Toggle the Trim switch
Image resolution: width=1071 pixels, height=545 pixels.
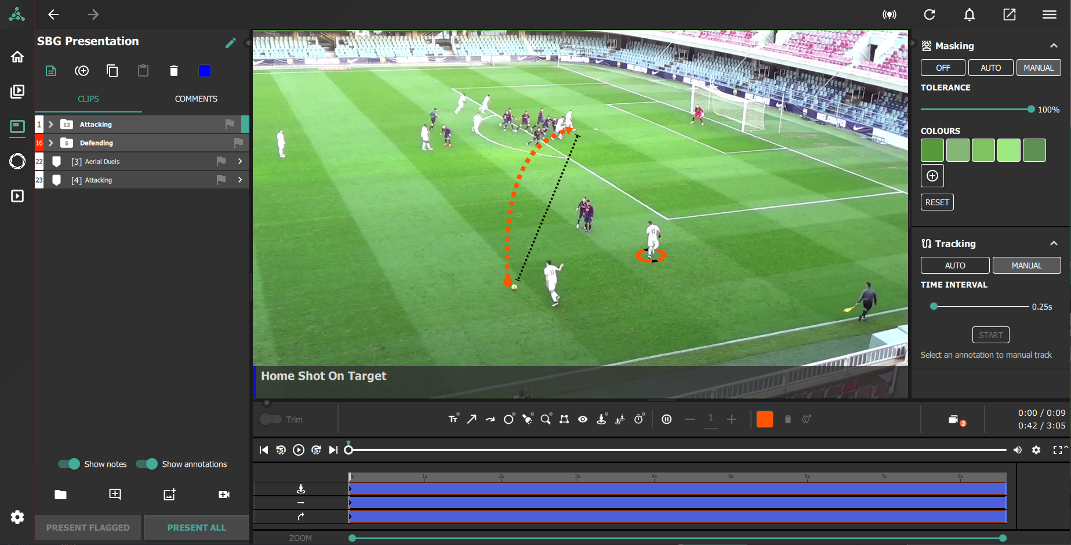click(x=270, y=419)
